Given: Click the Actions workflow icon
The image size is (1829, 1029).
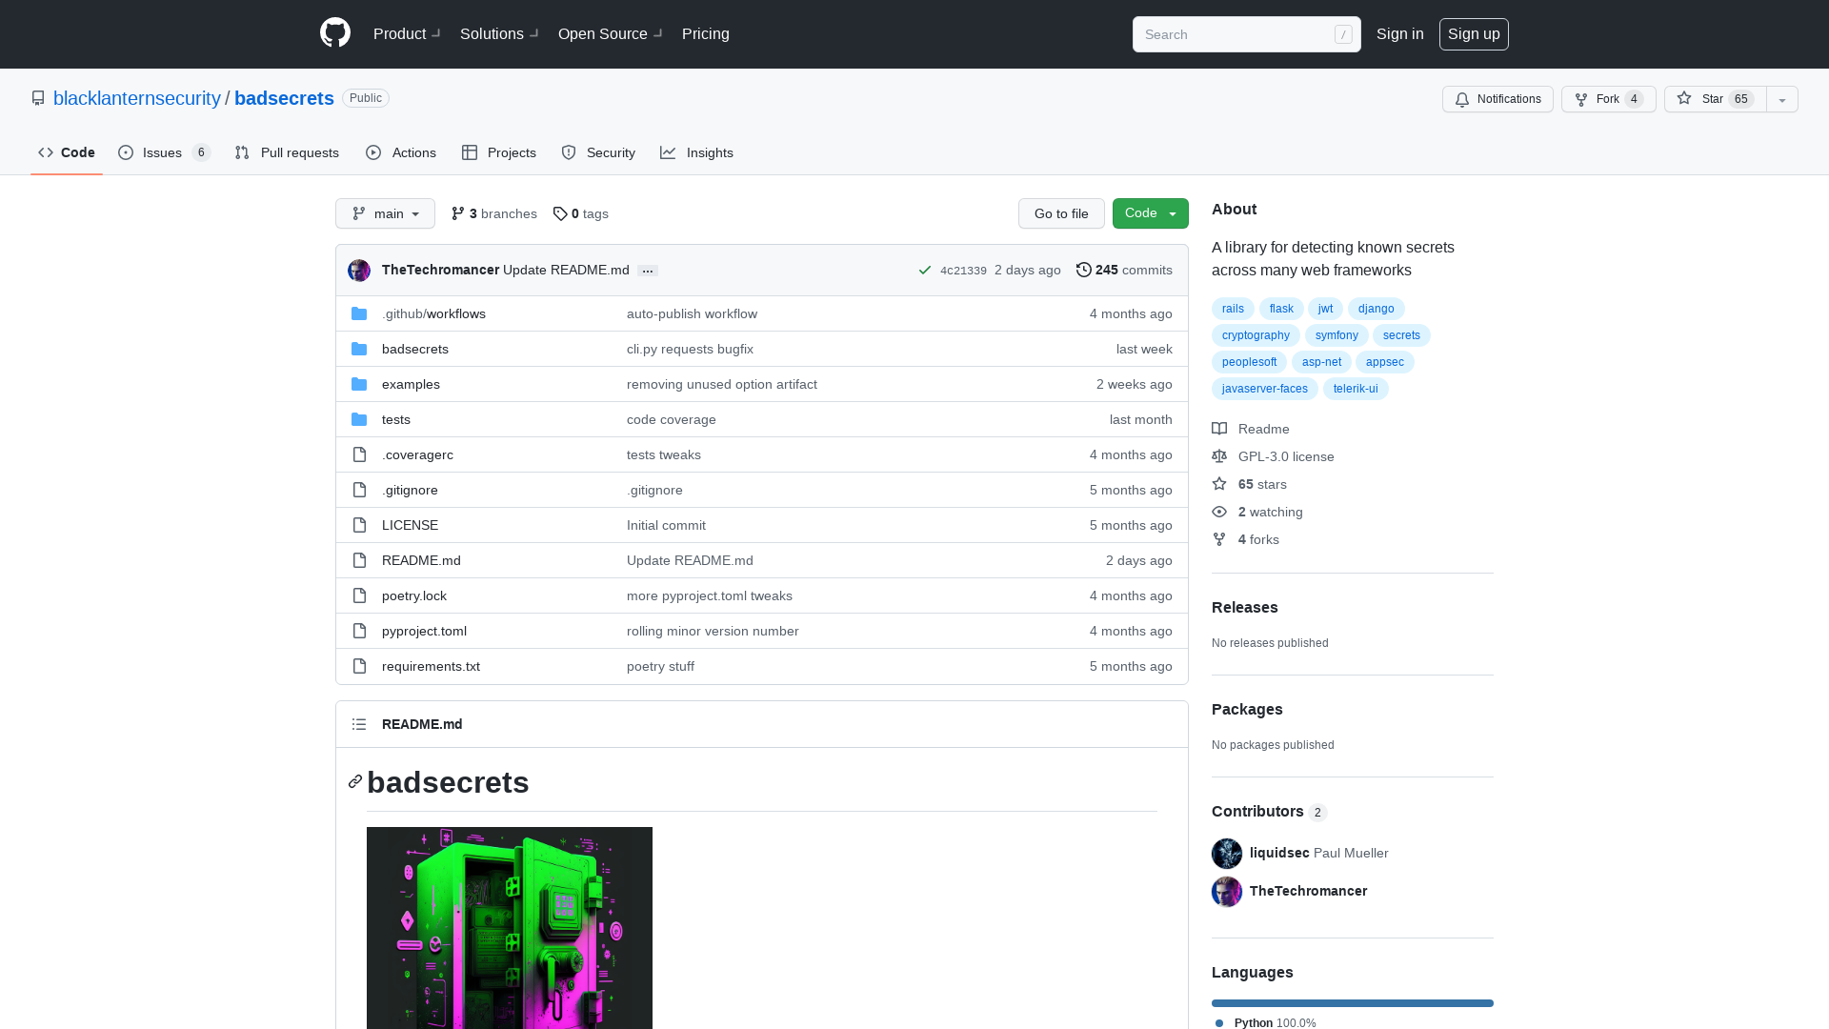Looking at the screenshot, I should [374, 152].
